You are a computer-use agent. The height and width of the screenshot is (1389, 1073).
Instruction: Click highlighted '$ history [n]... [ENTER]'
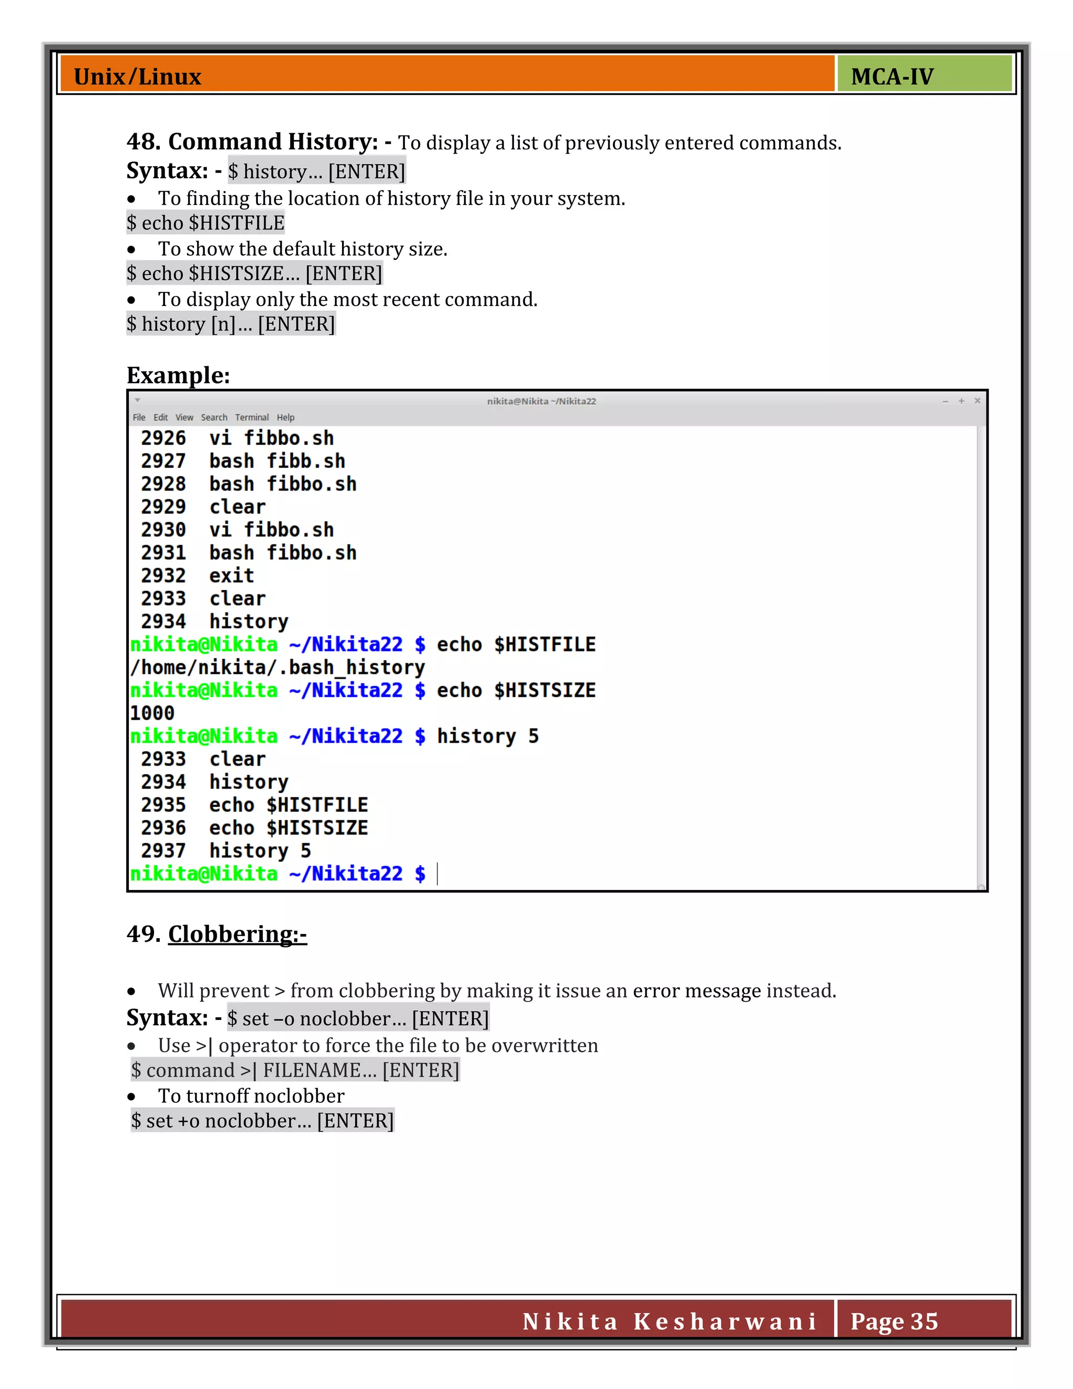point(231,324)
